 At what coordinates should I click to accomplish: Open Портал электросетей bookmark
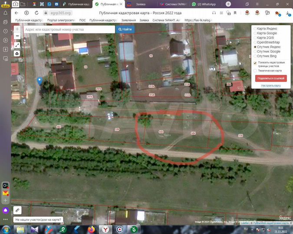pos(61,20)
